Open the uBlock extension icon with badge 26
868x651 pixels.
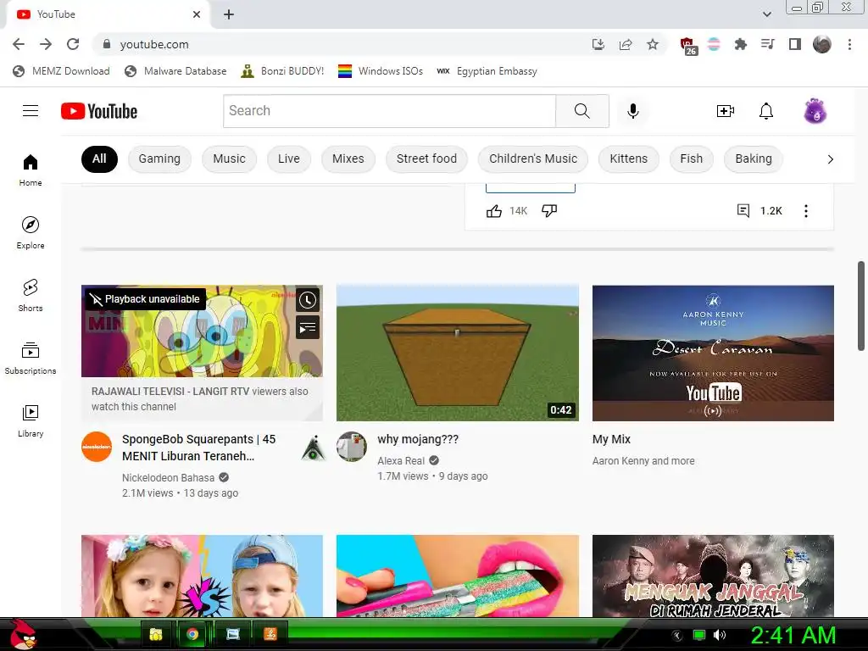(688, 46)
